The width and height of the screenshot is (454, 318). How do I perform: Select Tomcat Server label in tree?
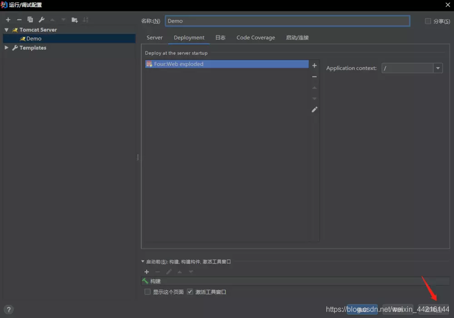[38, 30]
